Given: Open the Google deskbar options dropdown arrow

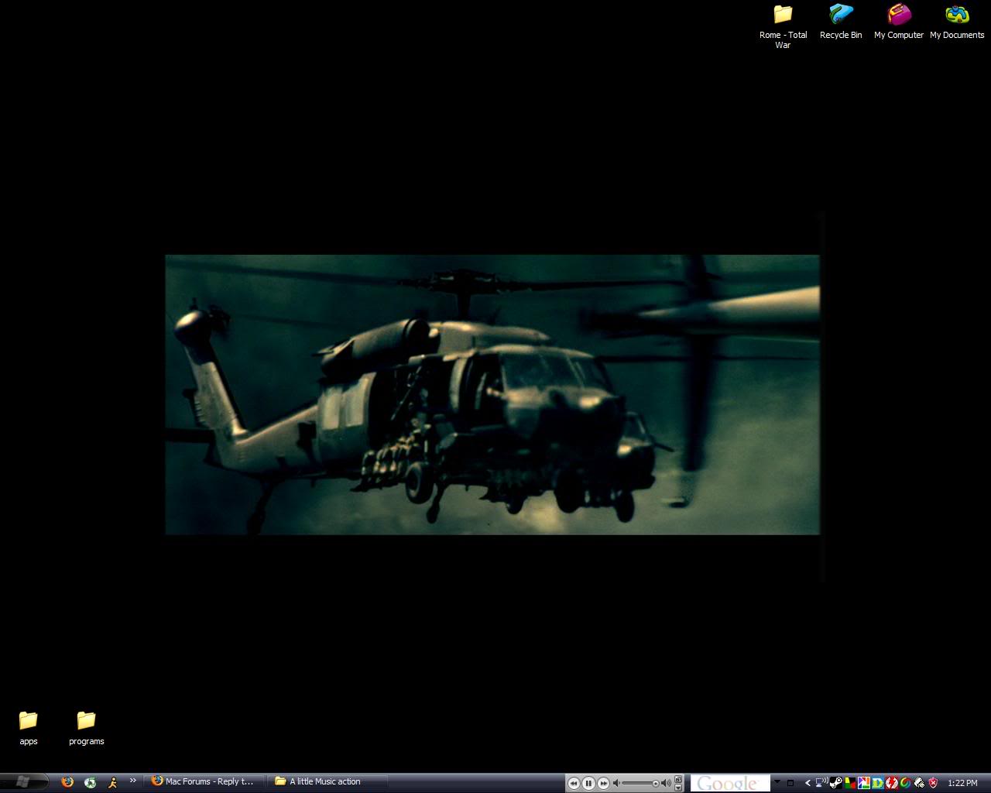Looking at the screenshot, I should [x=777, y=781].
